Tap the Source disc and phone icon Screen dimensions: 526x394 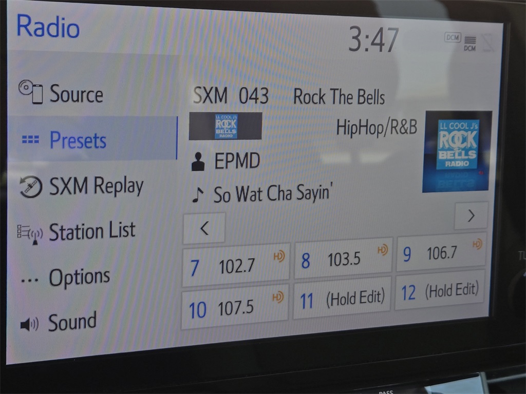point(31,92)
